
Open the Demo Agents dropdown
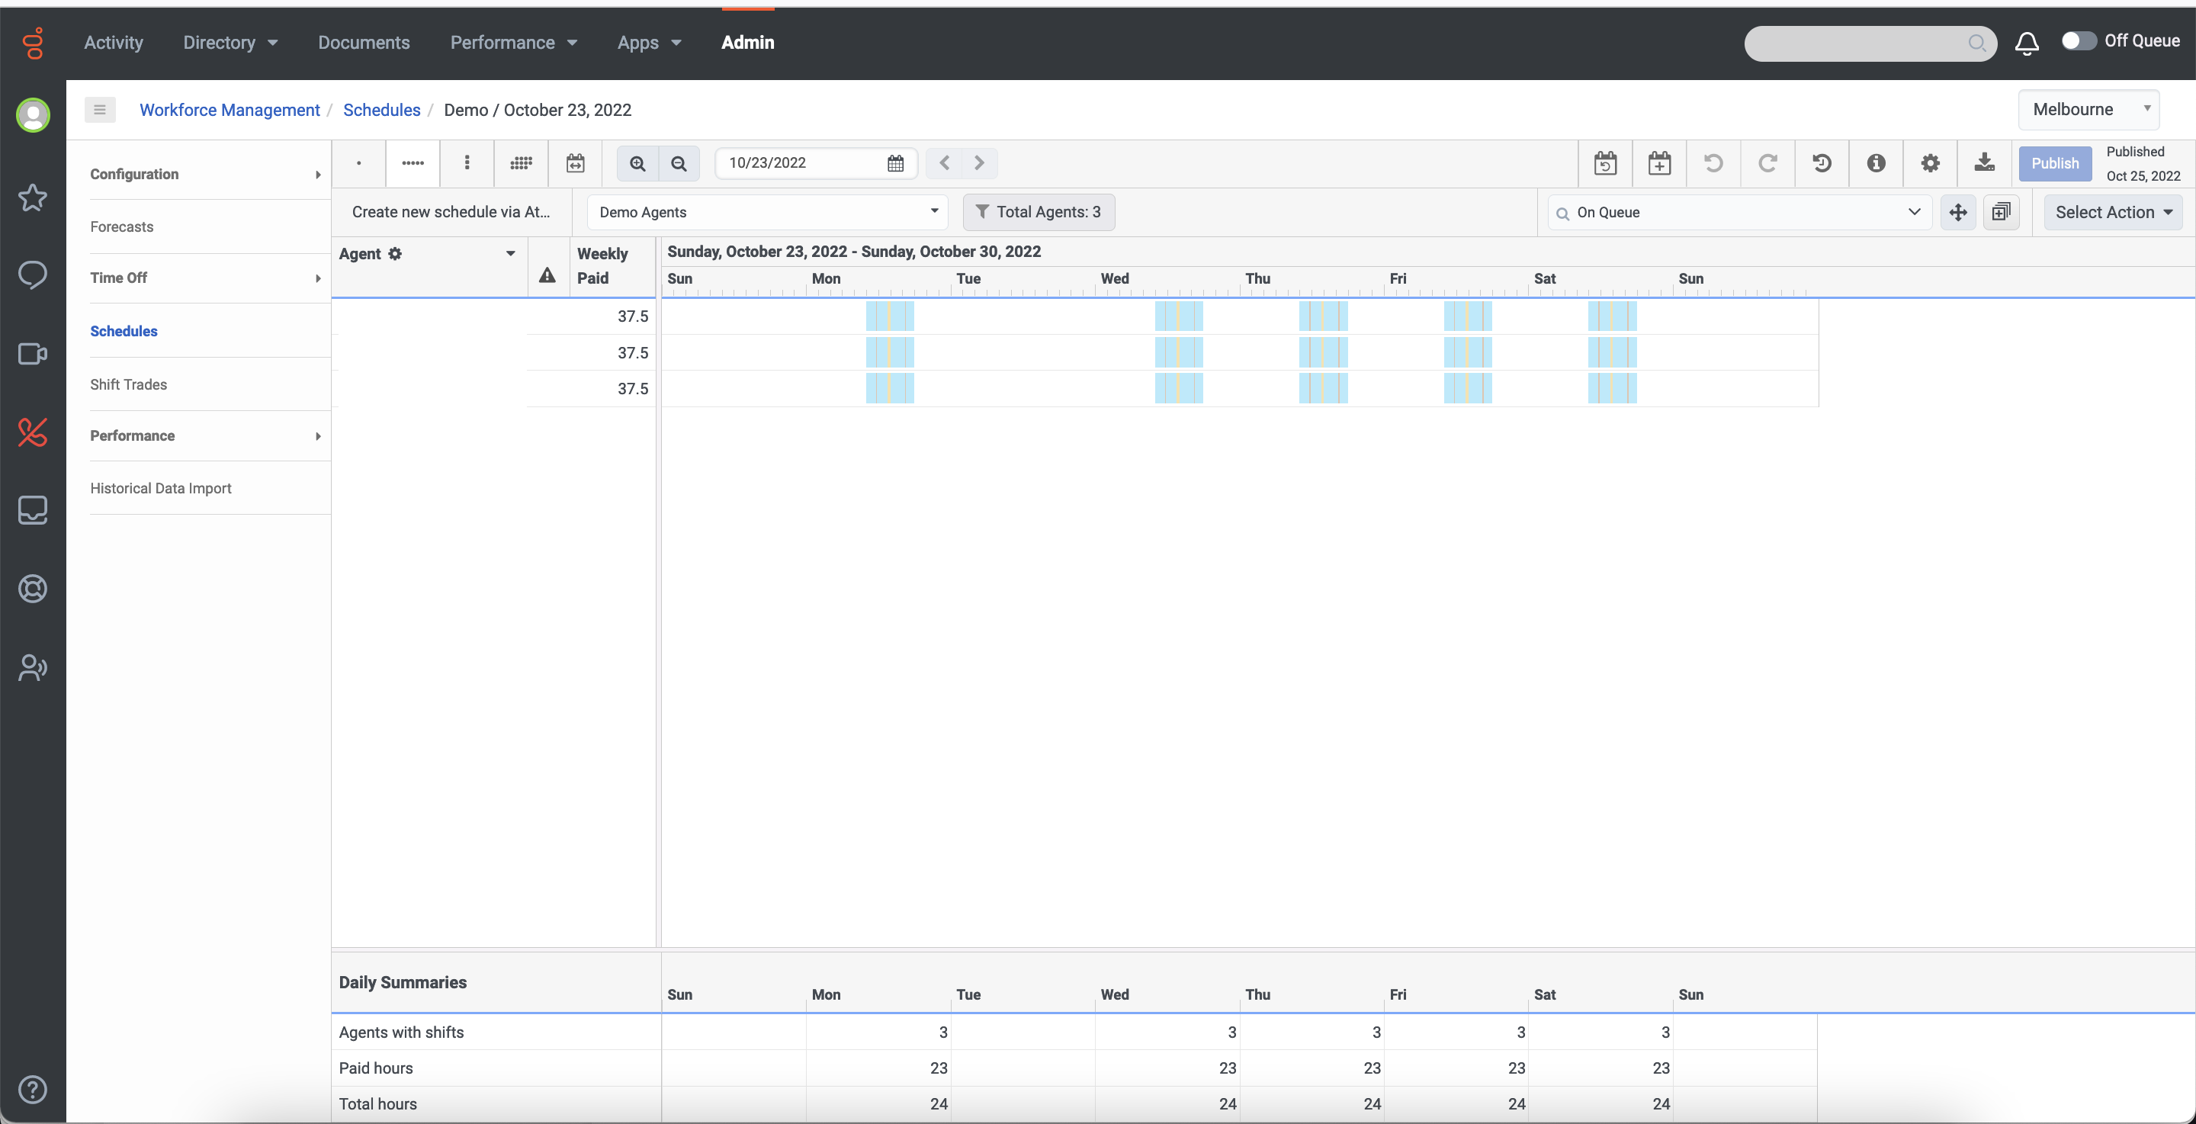[765, 211]
